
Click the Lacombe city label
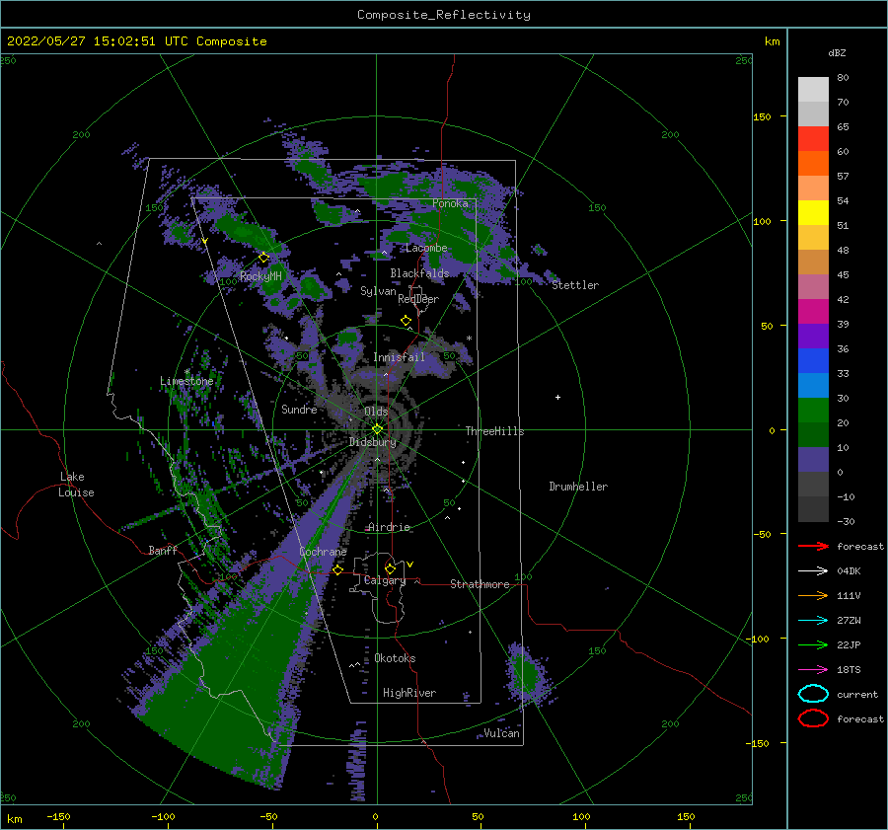tap(426, 248)
